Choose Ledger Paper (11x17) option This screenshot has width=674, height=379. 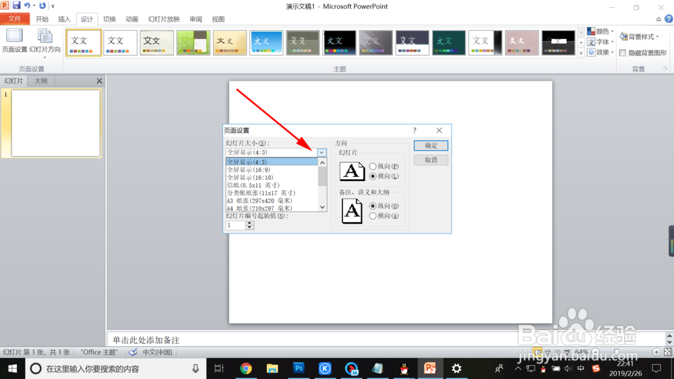(272, 193)
